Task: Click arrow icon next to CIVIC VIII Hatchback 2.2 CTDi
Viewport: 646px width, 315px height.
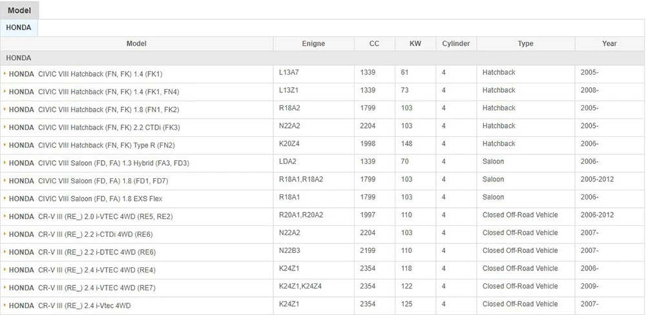Action: point(5,127)
